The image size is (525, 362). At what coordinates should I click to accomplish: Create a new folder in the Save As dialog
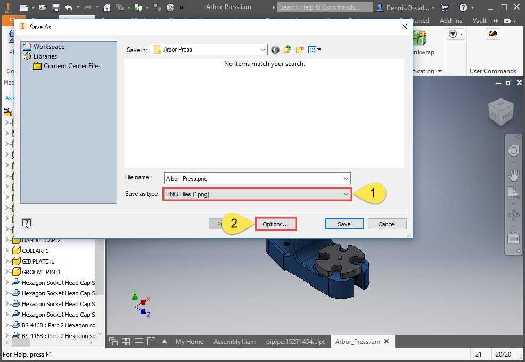[299, 49]
